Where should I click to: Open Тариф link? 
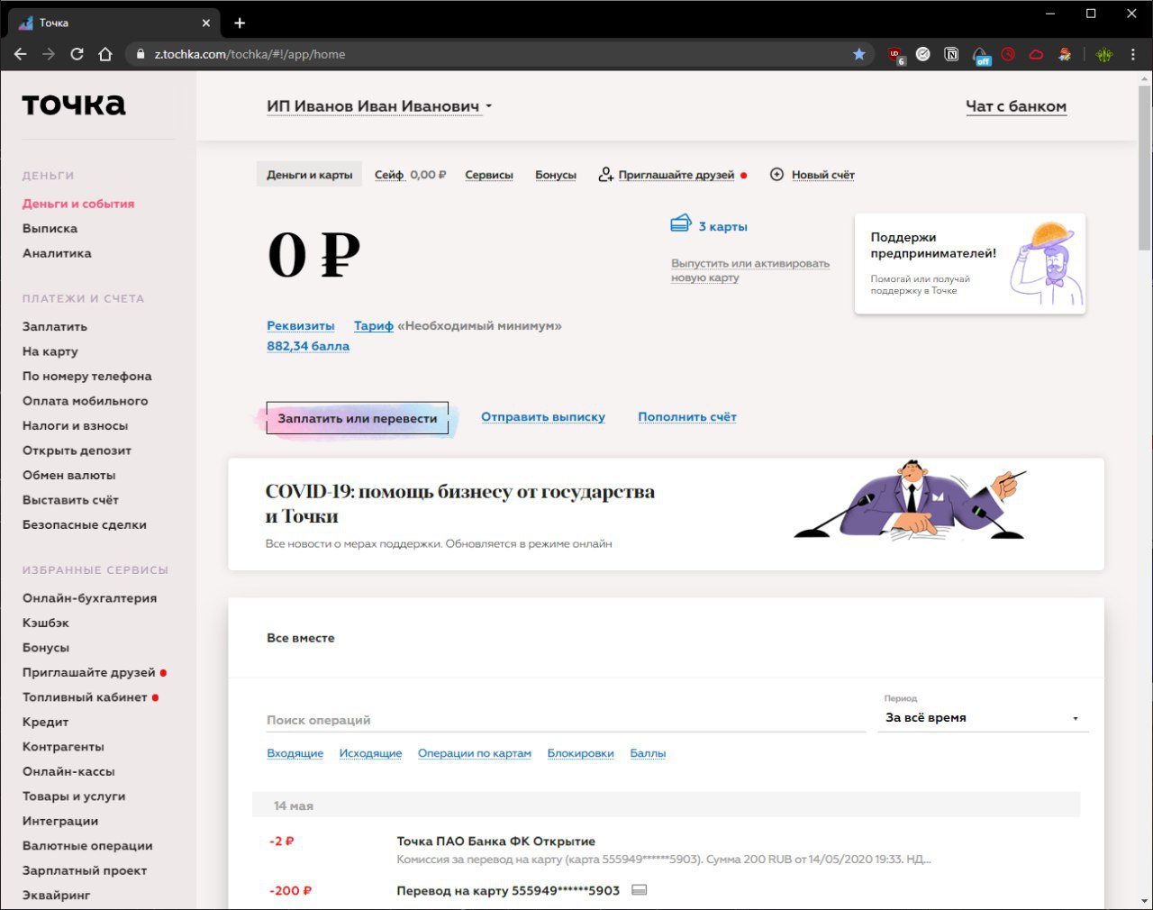click(374, 326)
